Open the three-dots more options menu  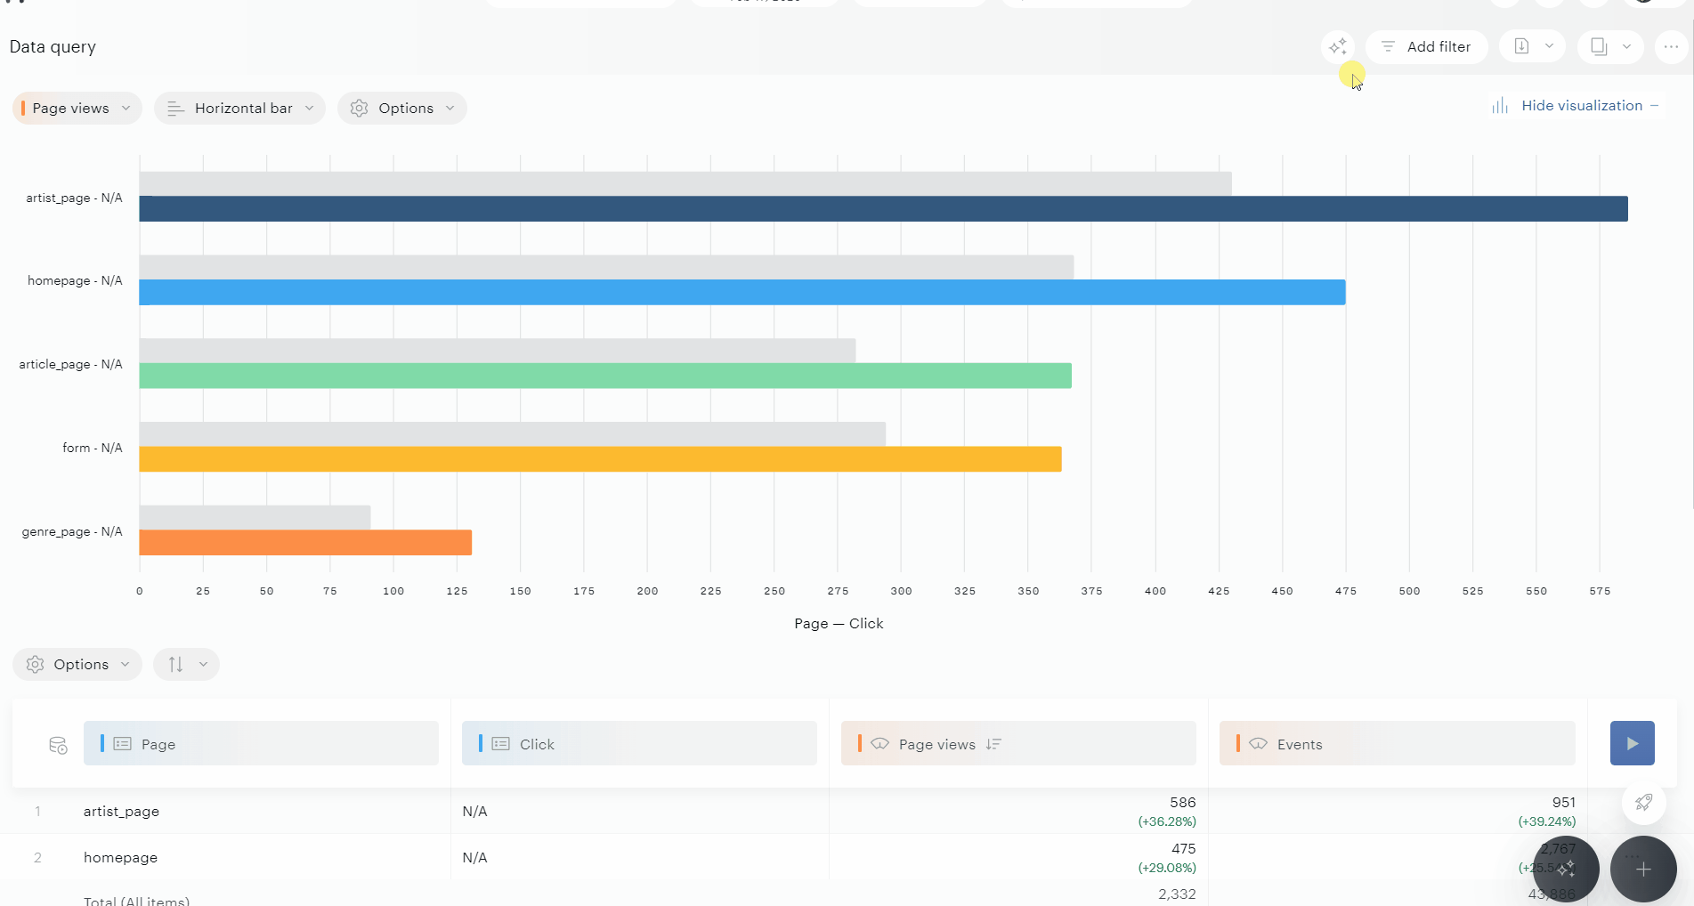pyautogui.click(x=1671, y=46)
